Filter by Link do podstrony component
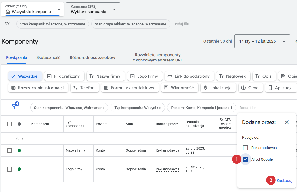Viewport: 297px width, 192px height. pos(189,76)
